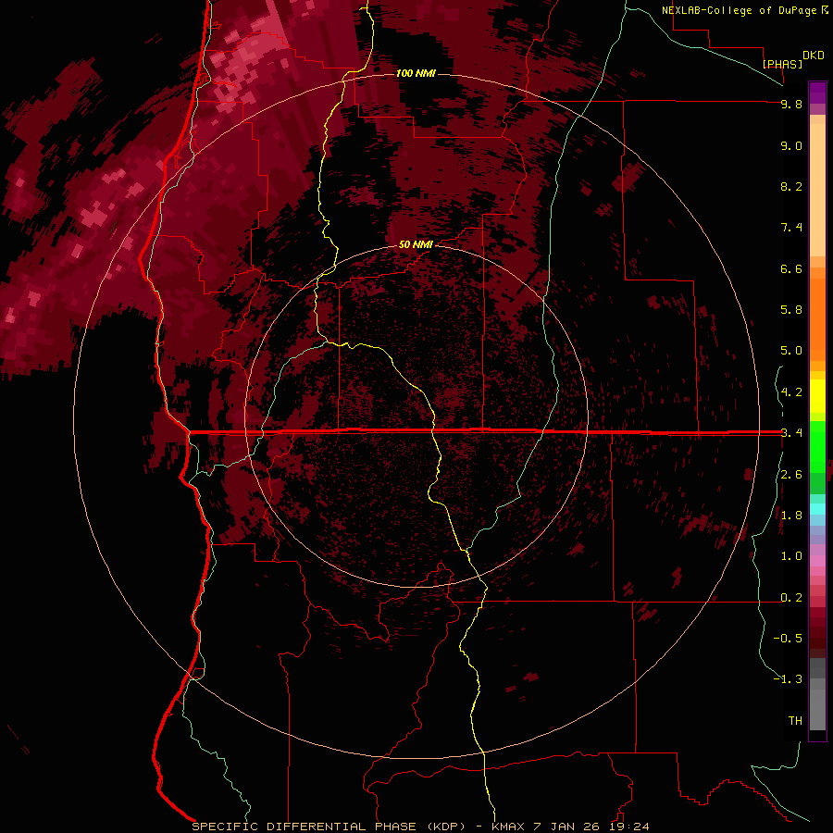This screenshot has width=833, height=833.
Task: Click the 5.8 value on the scale
Action: [x=791, y=310]
